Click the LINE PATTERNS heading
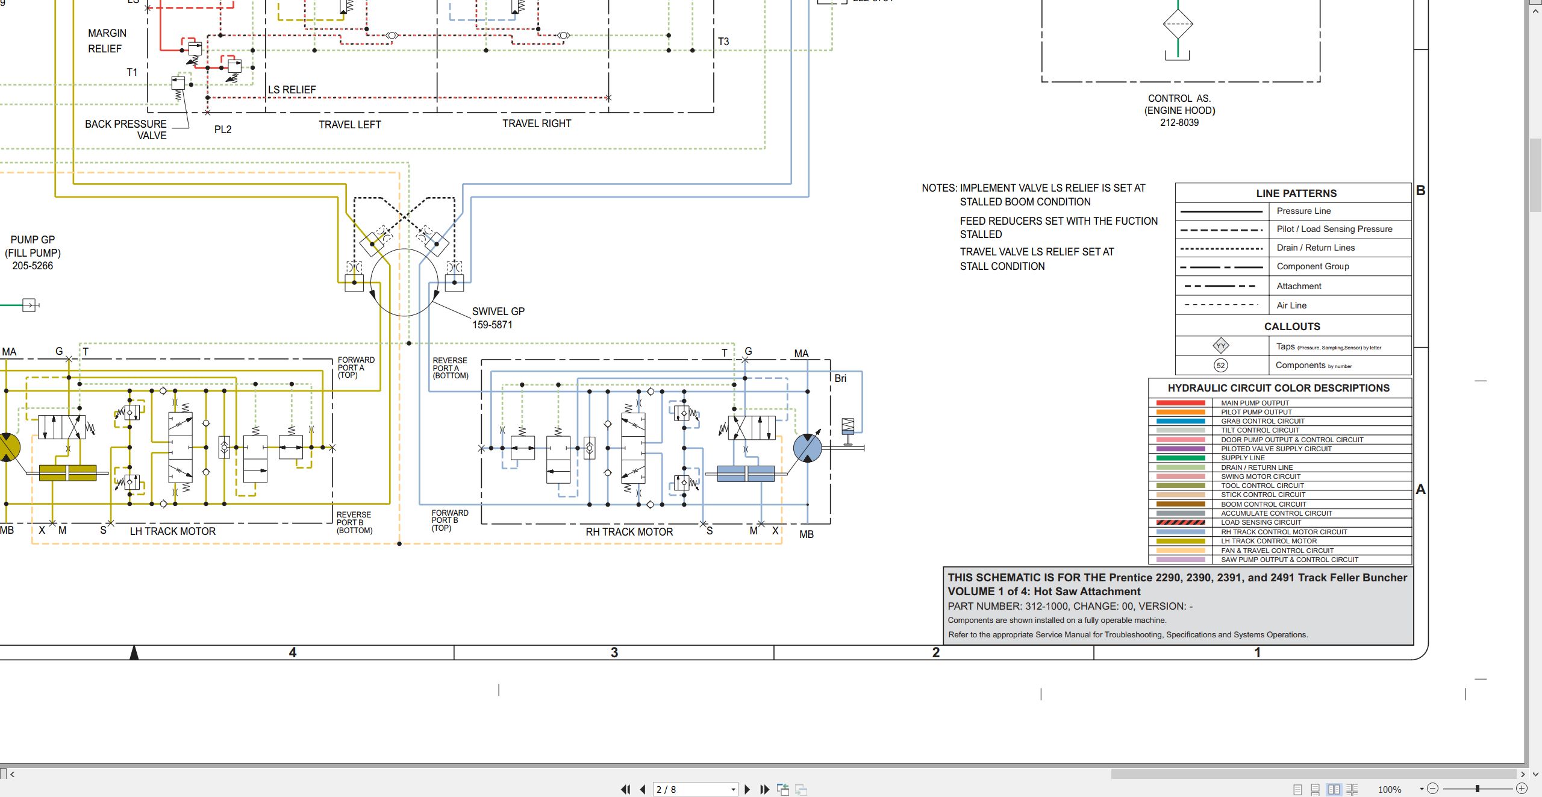 pyautogui.click(x=1296, y=193)
